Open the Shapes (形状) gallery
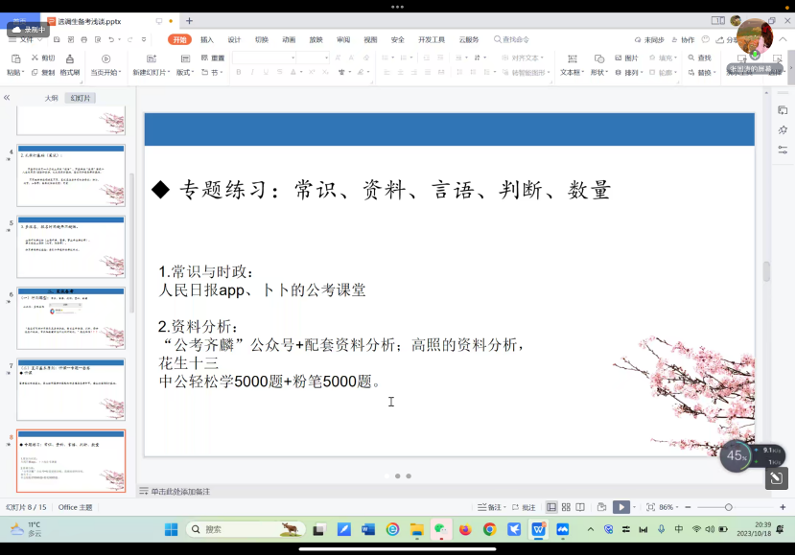The image size is (796, 556). [599, 64]
